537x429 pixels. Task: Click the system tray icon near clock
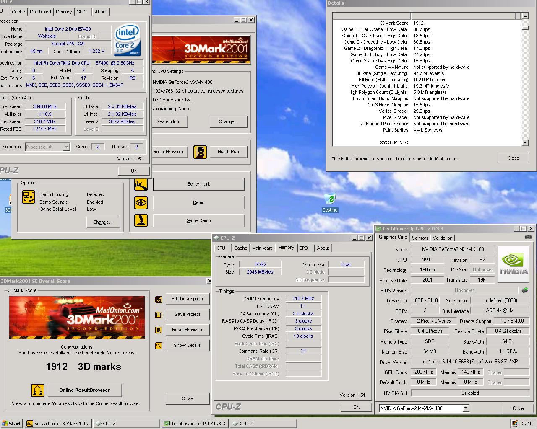tap(515, 424)
